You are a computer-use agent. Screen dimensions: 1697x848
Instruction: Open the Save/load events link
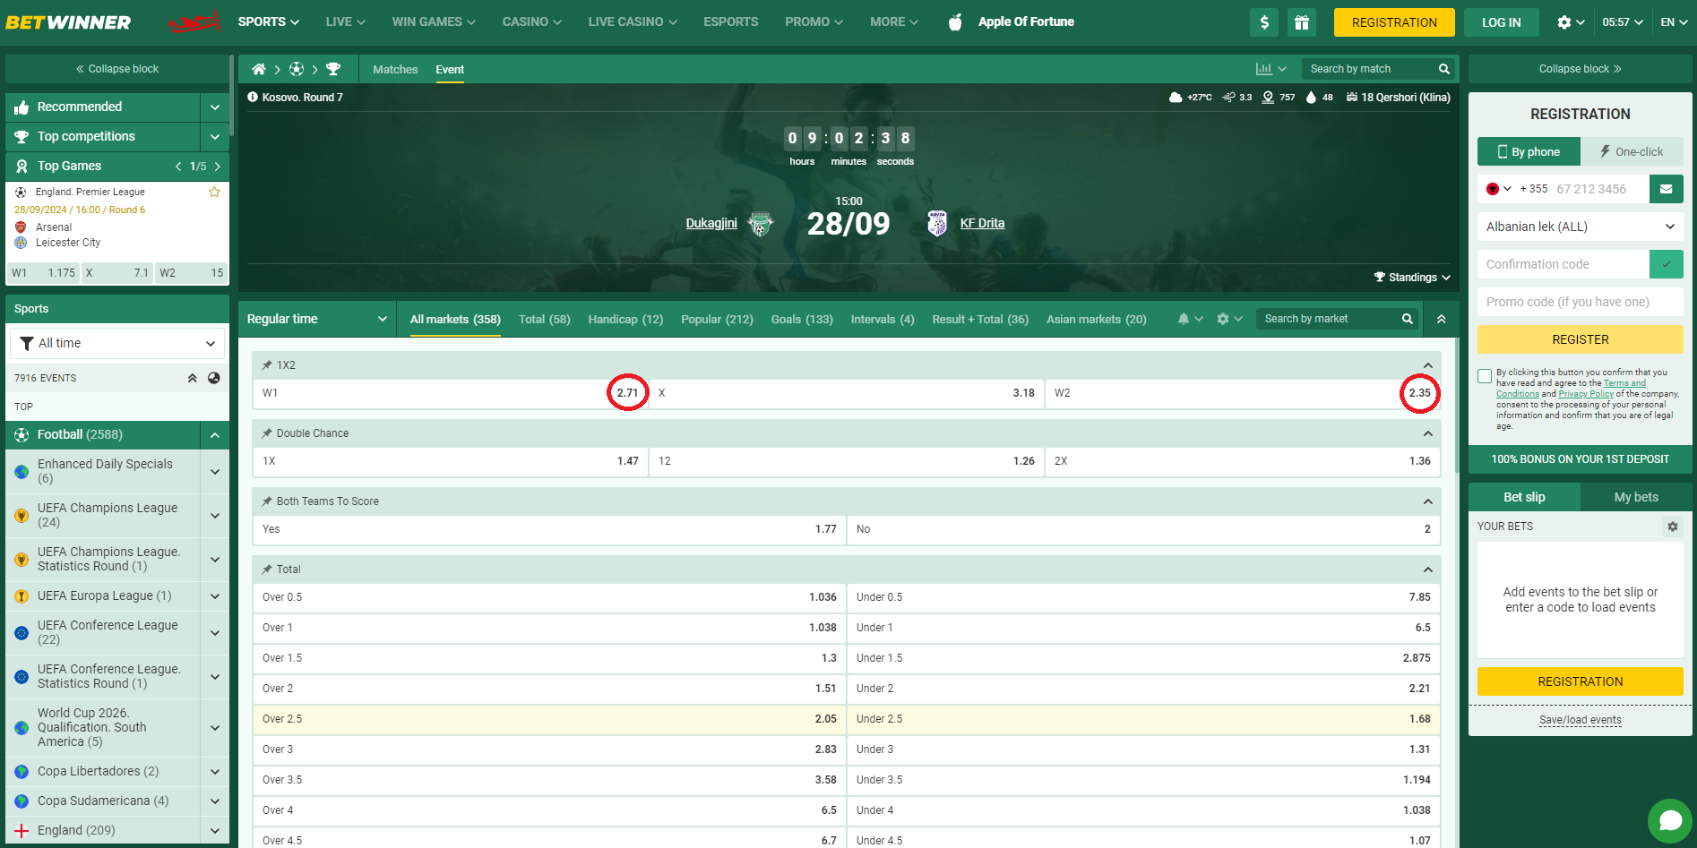pyautogui.click(x=1581, y=720)
